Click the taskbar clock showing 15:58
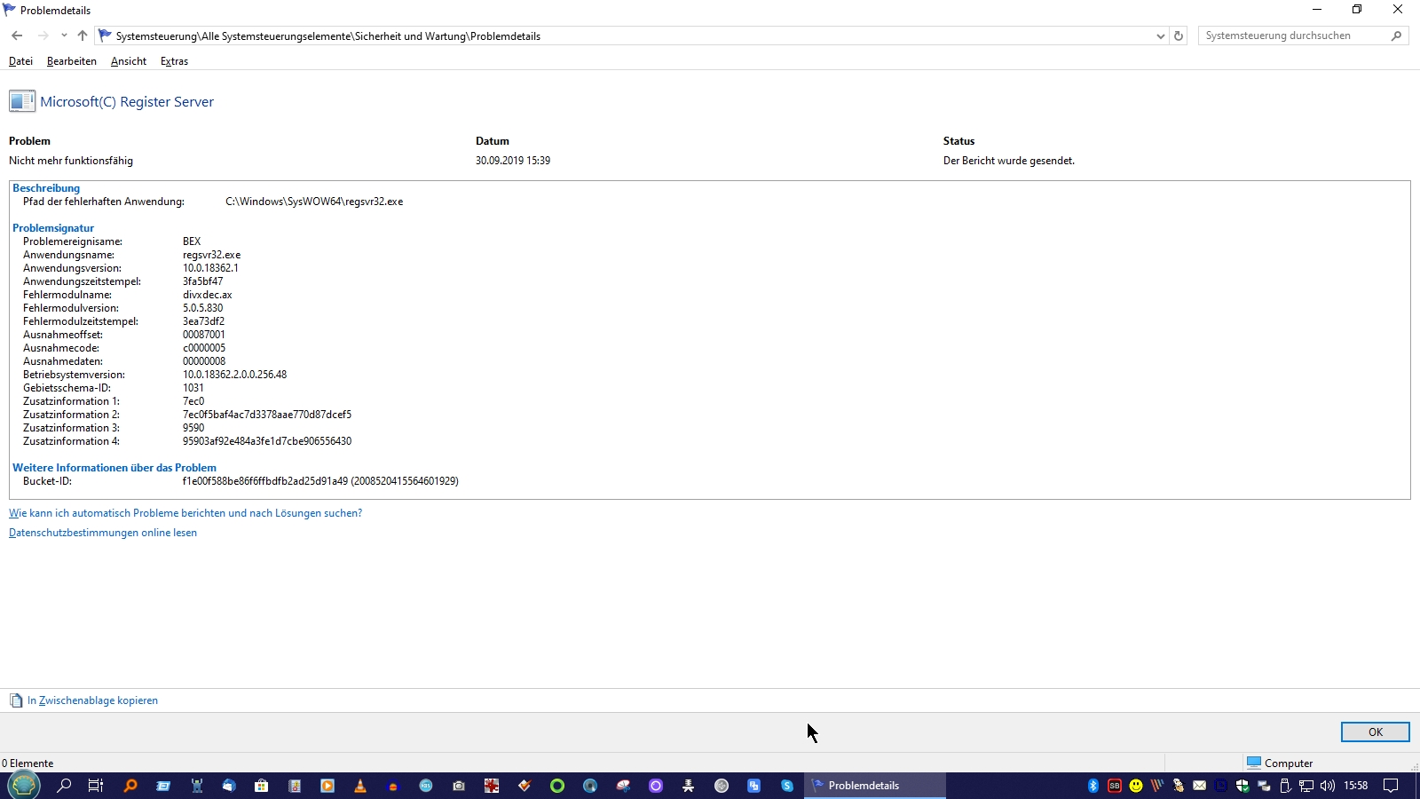The image size is (1420, 799). tap(1355, 786)
